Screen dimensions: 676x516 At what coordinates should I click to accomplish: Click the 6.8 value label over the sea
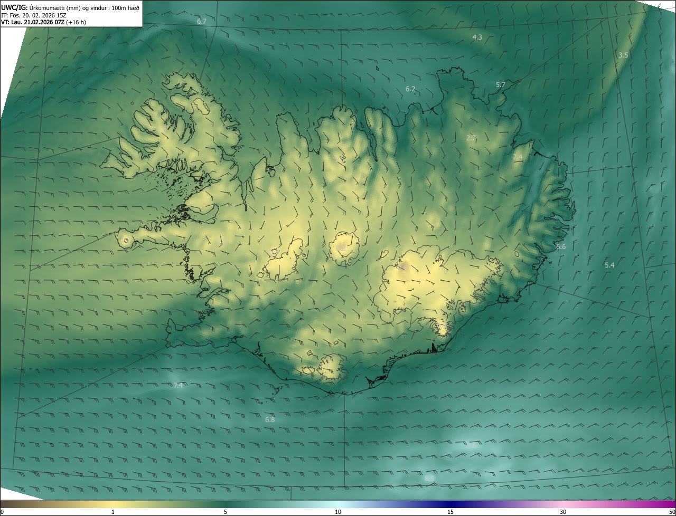[x=270, y=419]
